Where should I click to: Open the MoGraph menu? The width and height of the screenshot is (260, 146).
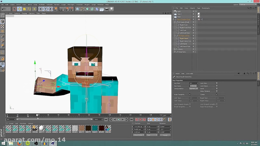pyautogui.click(x=71, y=5)
